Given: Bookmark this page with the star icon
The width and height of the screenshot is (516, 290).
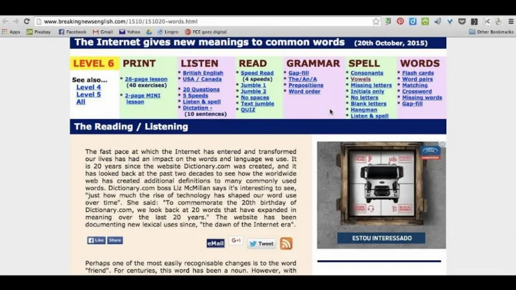Looking at the screenshot, I should point(376,21).
